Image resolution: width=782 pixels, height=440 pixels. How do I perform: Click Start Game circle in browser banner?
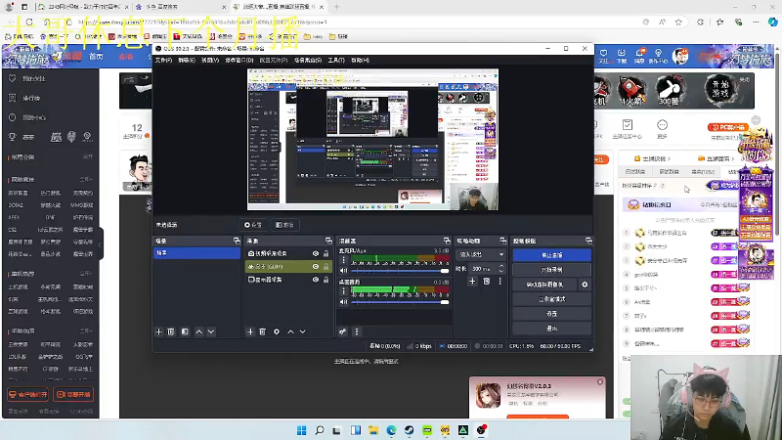coord(719,89)
